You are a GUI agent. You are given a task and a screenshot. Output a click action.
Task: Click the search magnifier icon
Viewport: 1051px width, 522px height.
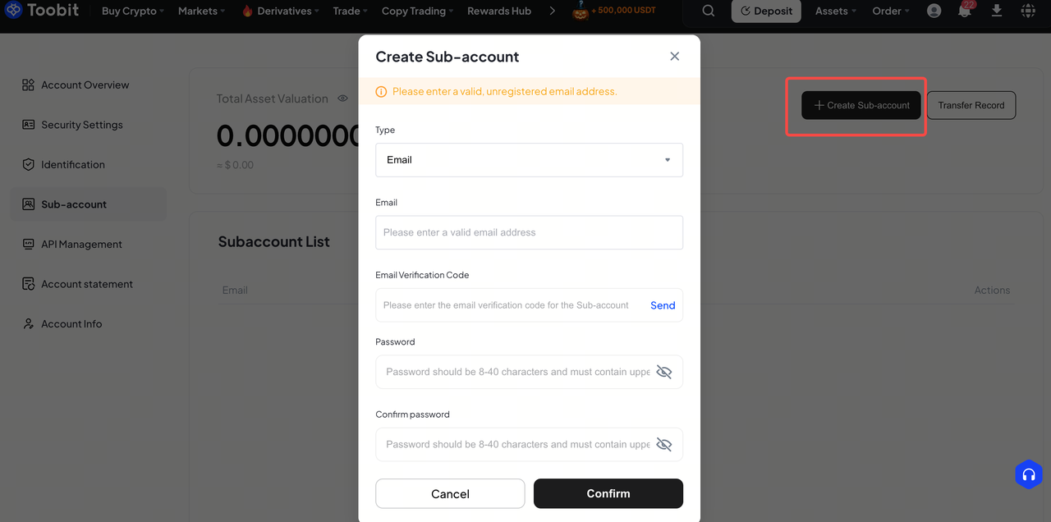tap(708, 11)
